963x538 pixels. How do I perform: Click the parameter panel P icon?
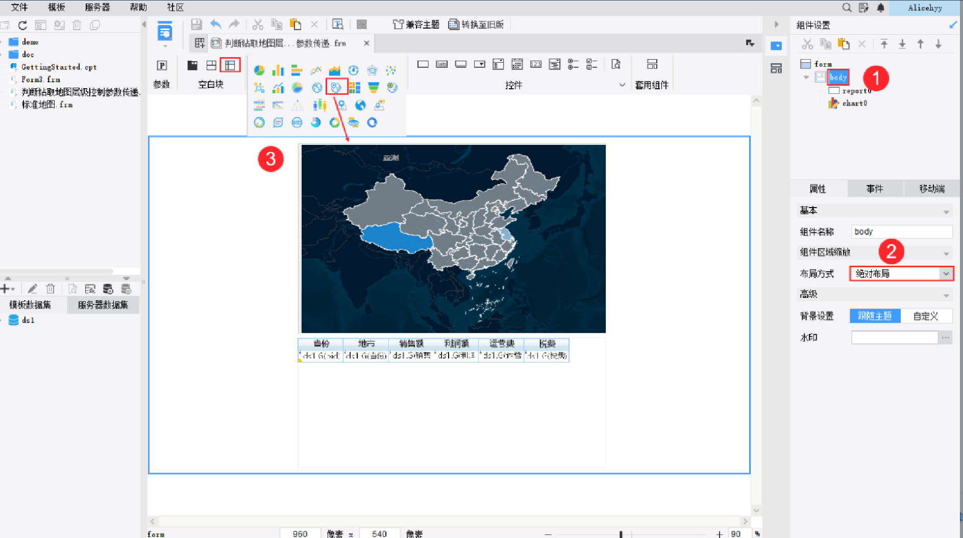162,65
